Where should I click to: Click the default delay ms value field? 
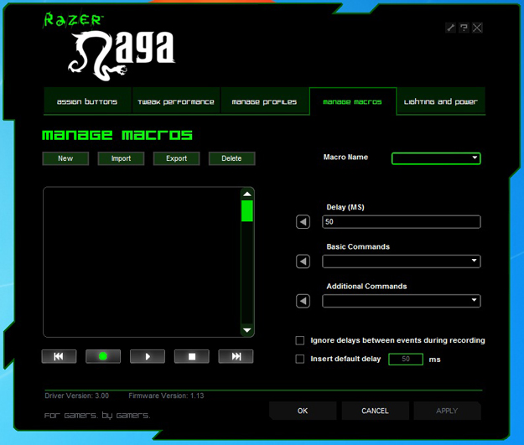click(406, 360)
